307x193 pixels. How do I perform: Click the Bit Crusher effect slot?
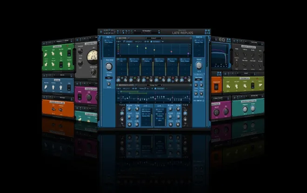[x=134, y=61]
